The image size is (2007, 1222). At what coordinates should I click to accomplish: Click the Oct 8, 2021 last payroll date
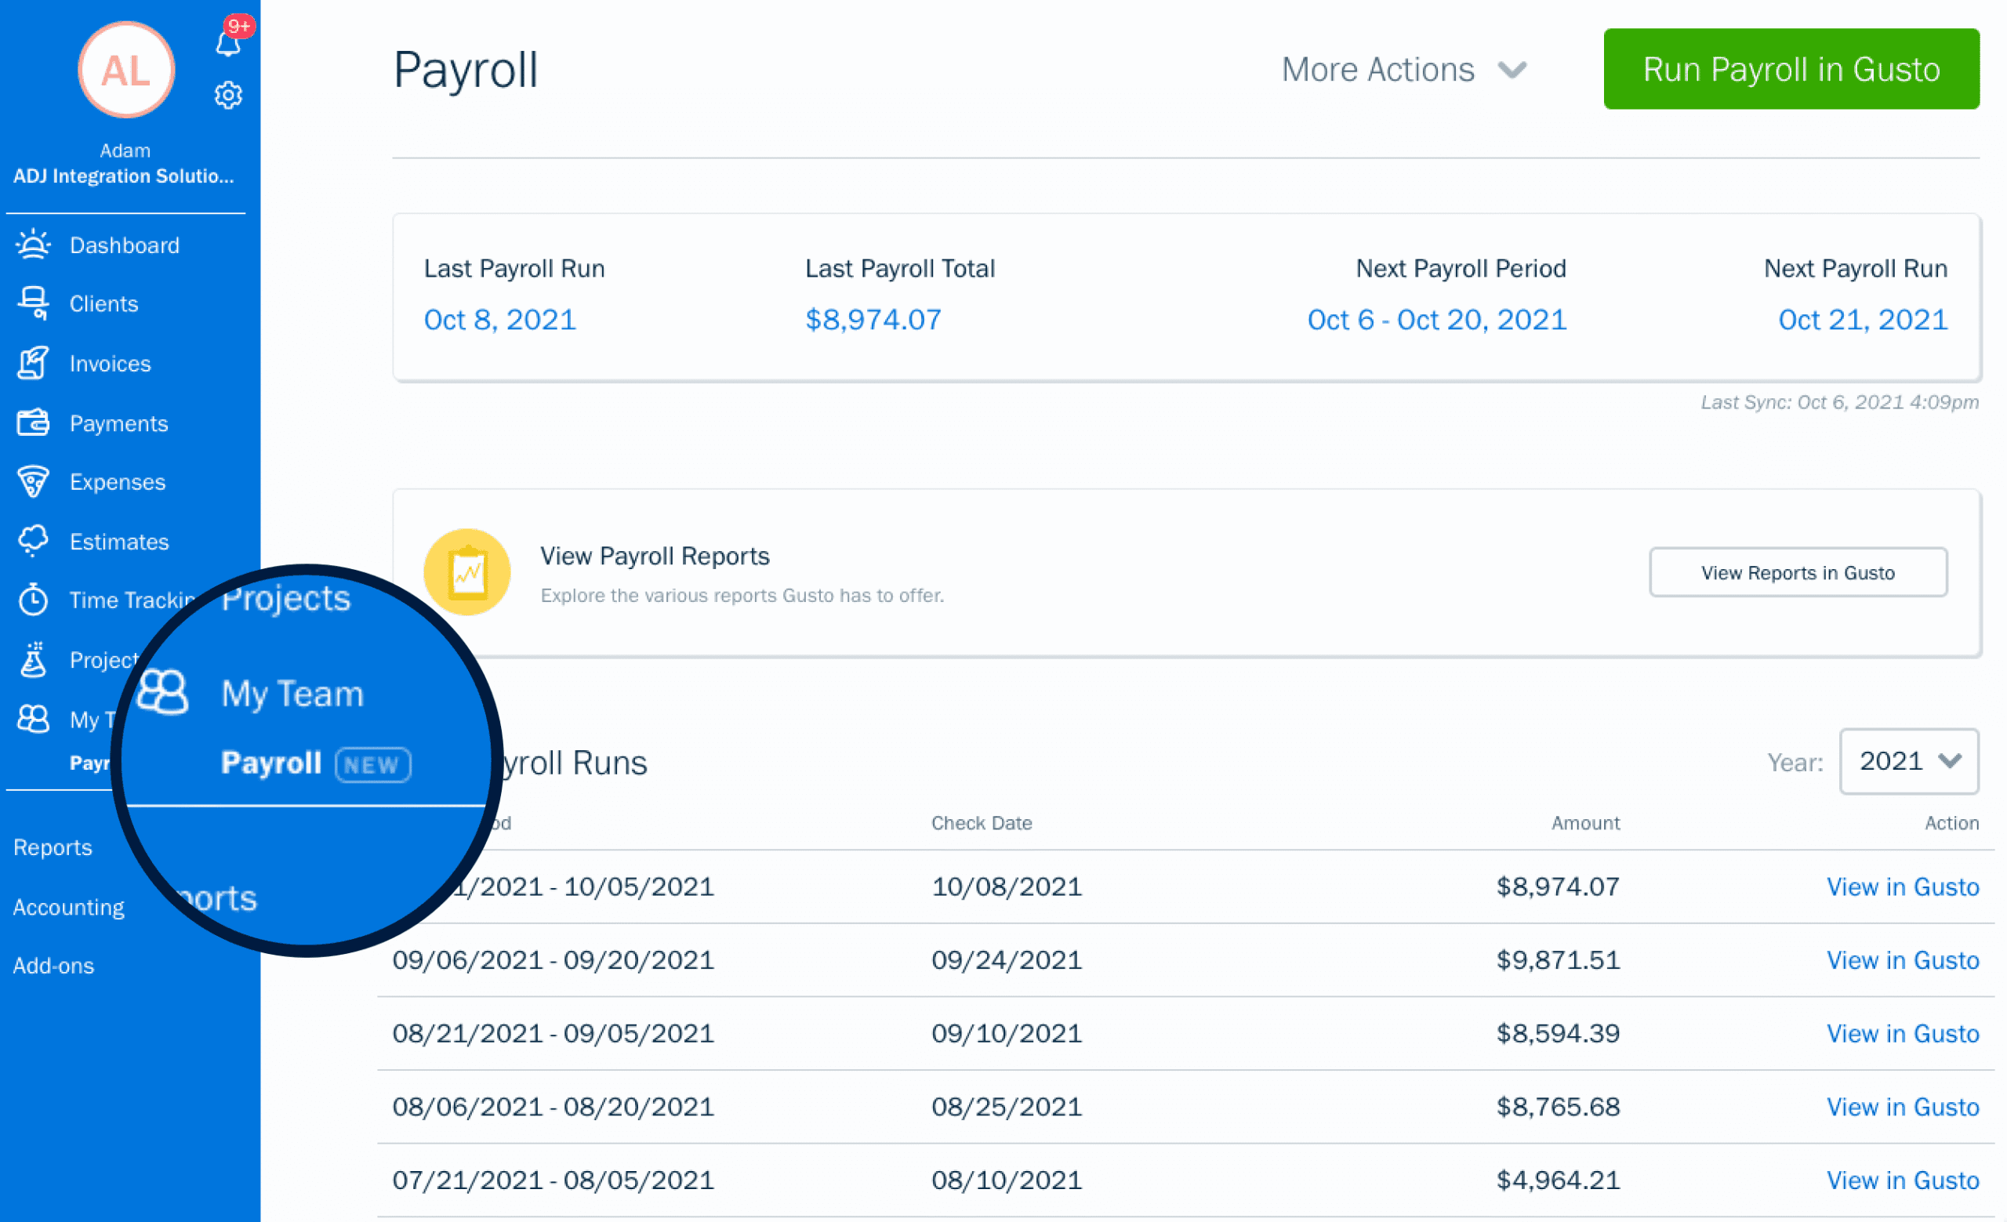click(x=500, y=320)
